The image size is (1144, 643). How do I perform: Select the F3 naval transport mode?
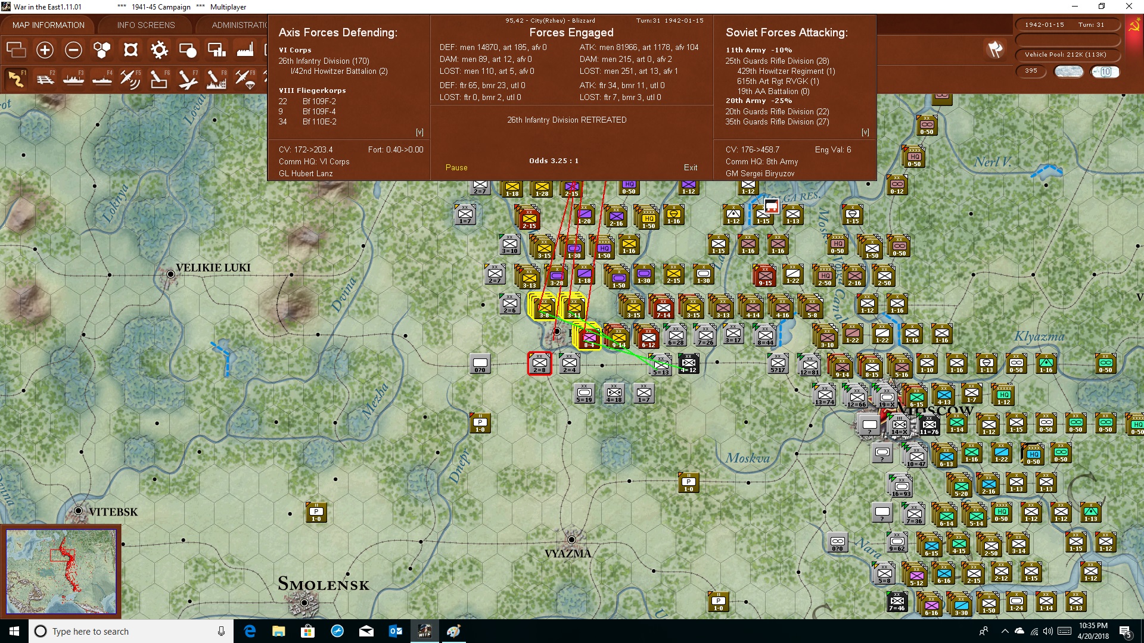click(x=73, y=79)
